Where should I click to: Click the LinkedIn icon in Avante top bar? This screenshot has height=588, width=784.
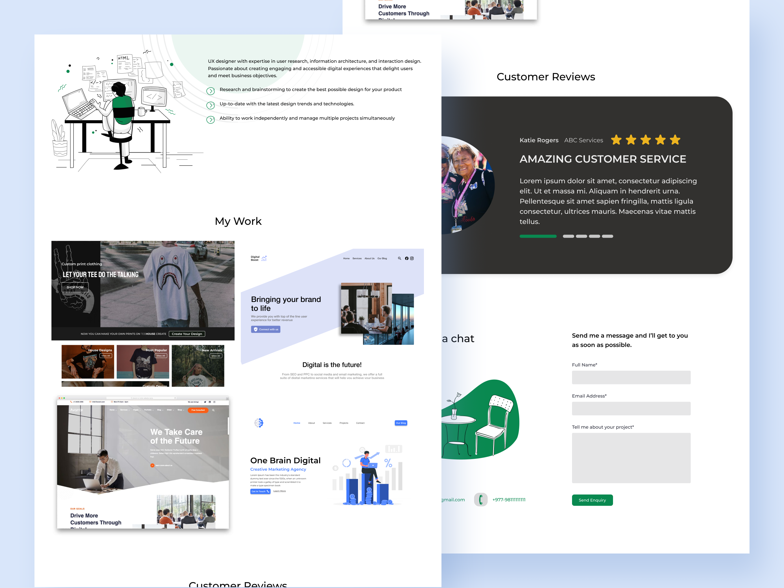point(210,402)
